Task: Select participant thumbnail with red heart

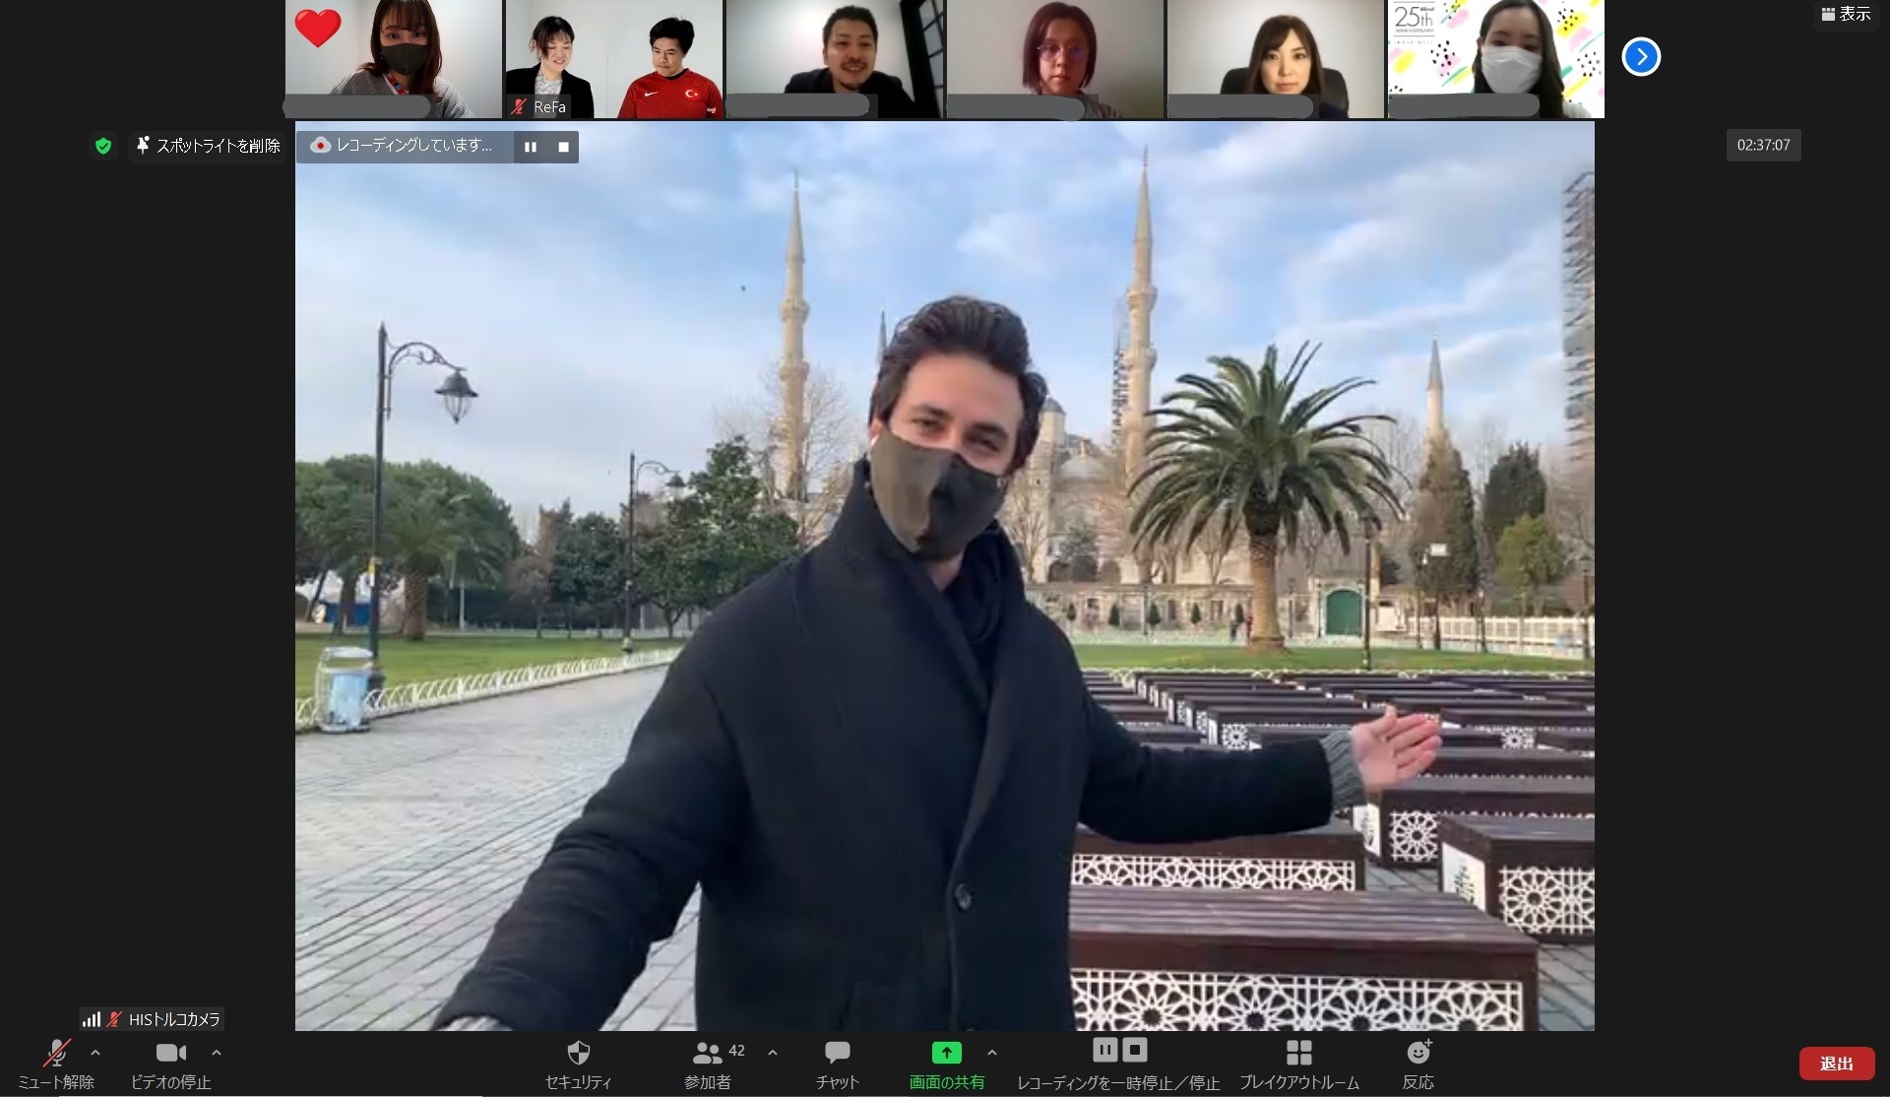Action: 394,59
